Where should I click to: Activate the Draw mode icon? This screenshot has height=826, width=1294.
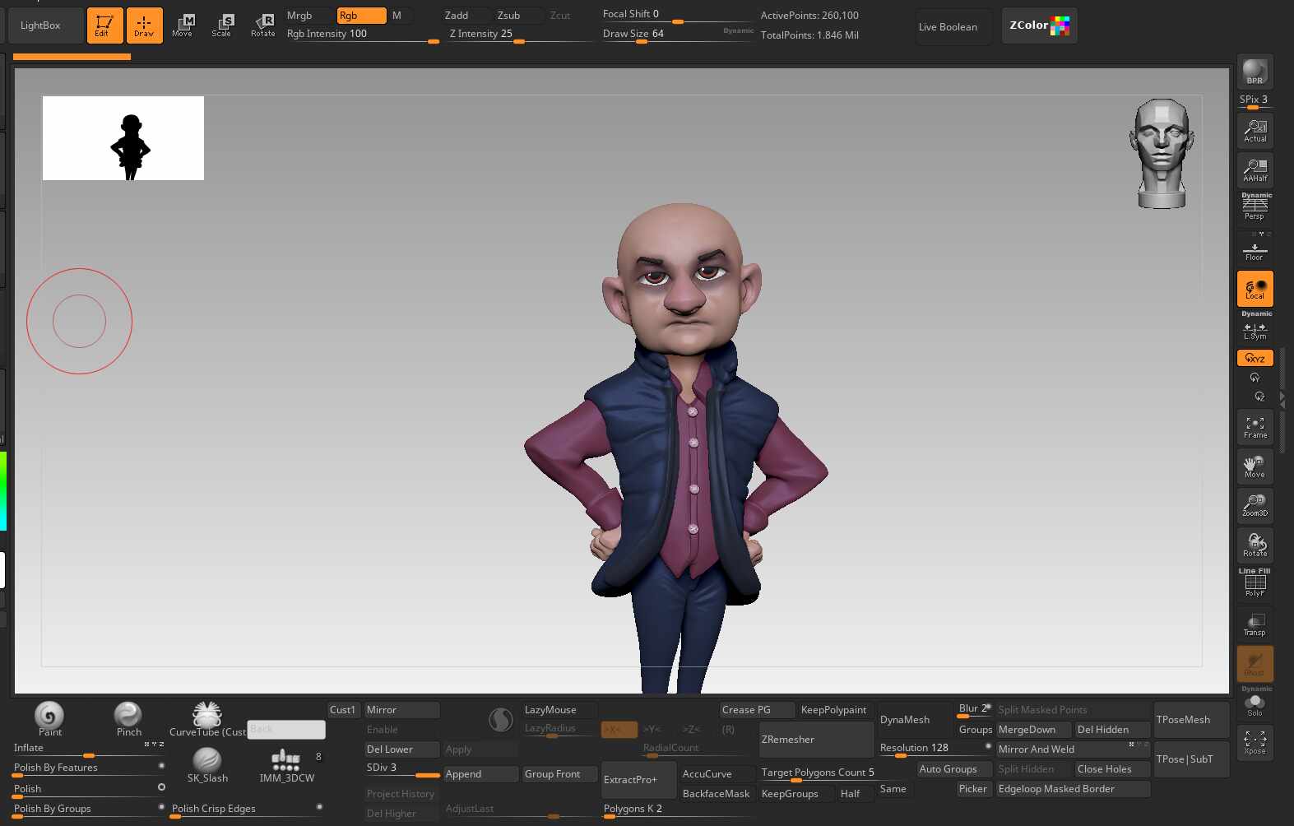144,26
